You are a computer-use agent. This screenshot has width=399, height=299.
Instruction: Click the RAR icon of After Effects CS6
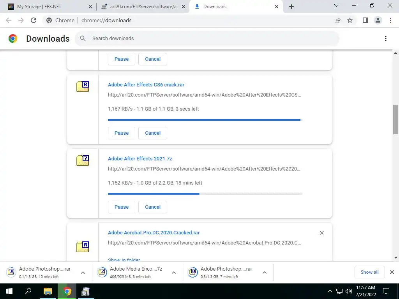tap(83, 86)
